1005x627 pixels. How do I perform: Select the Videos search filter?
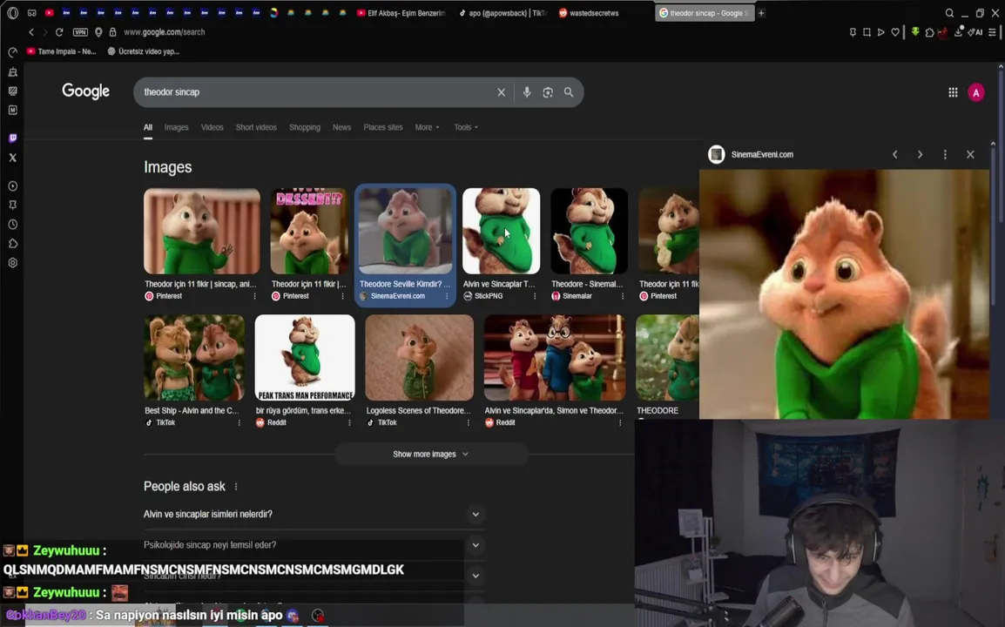tap(212, 128)
